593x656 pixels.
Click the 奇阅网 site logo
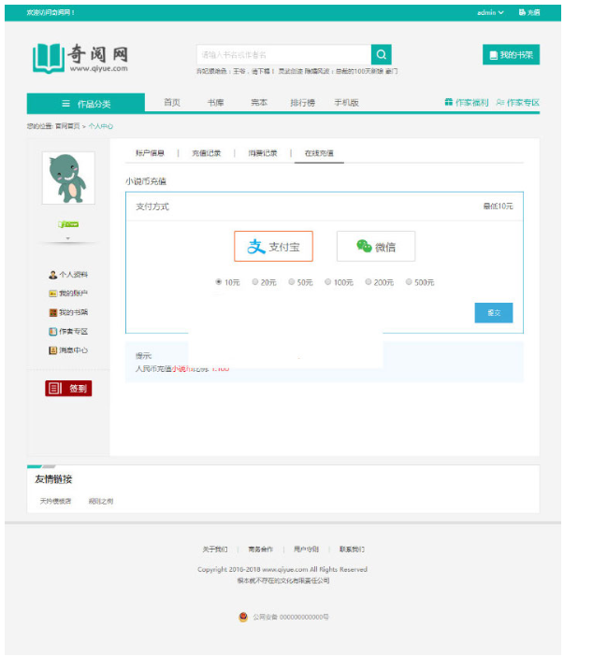80,58
